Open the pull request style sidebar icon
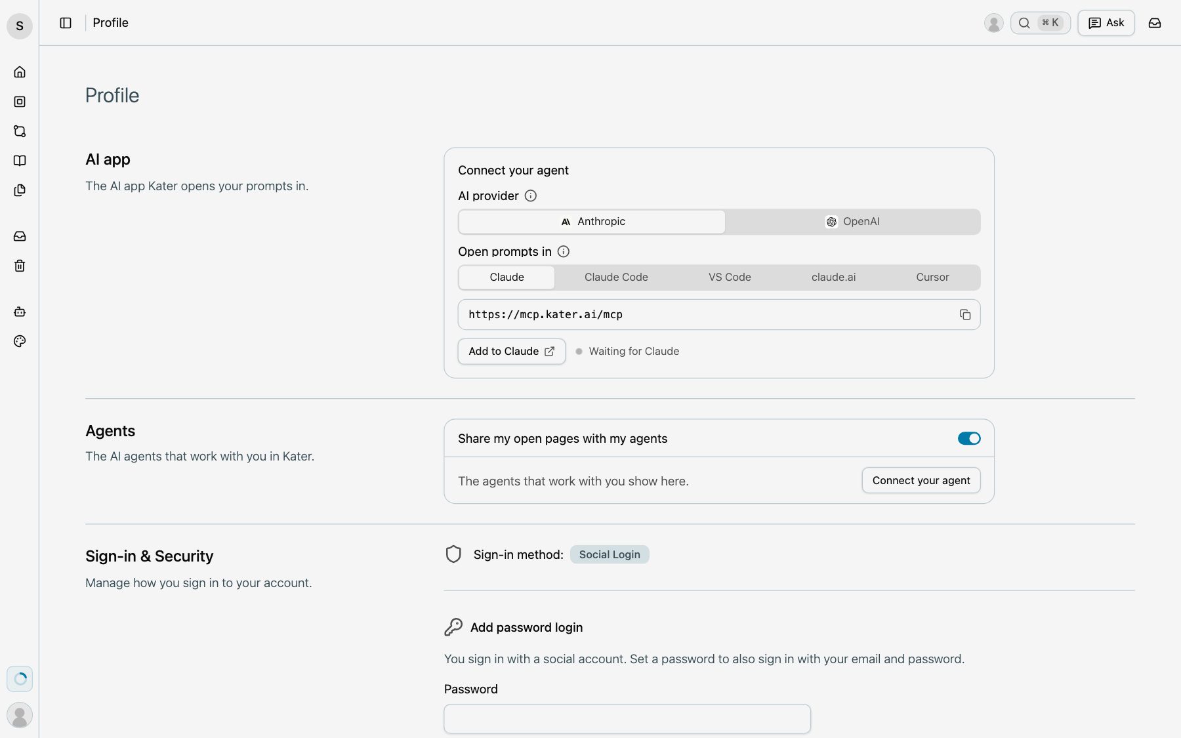The height and width of the screenshot is (738, 1181). (x=20, y=131)
